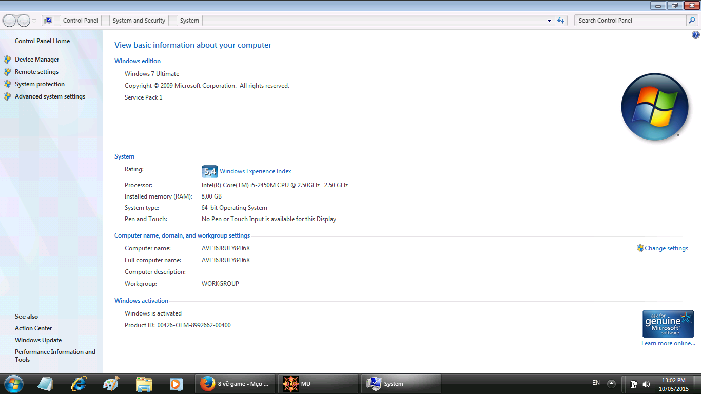Go back with the Back arrow button

click(x=9, y=21)
